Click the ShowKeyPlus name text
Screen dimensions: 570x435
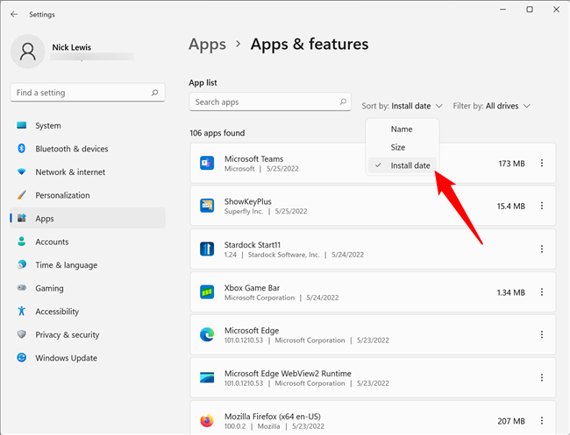point(248,201)
